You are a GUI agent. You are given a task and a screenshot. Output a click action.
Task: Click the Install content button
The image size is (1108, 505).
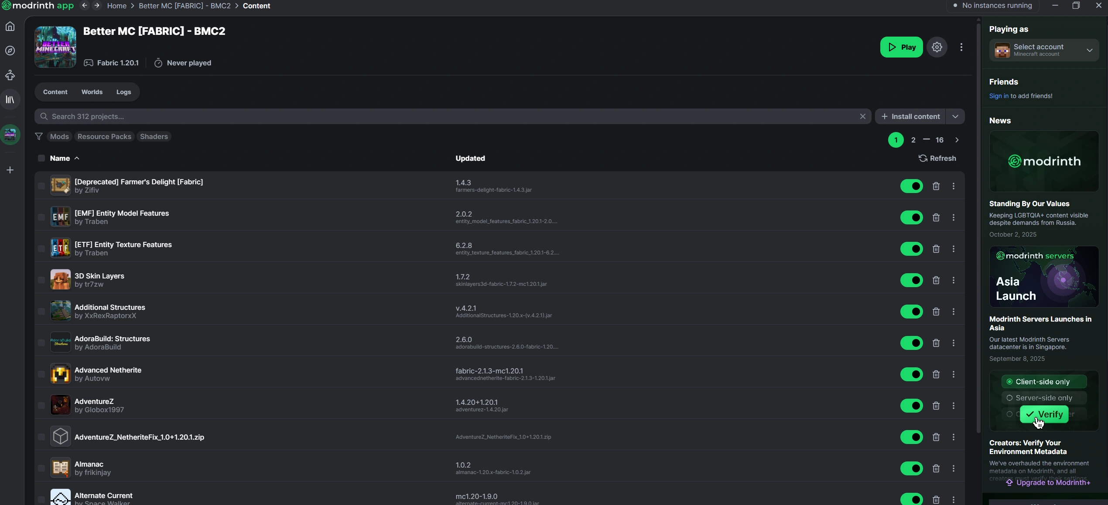point(910,116)
